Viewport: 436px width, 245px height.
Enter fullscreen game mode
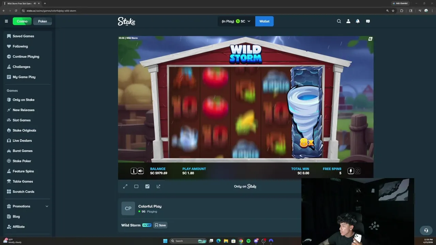coord(125,186)
